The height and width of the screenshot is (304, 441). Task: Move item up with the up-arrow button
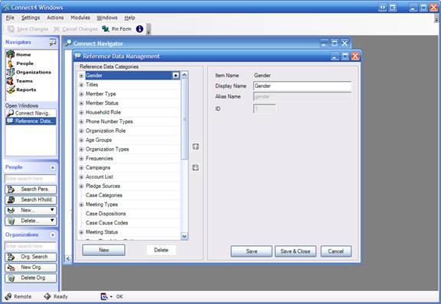[195, 147]
